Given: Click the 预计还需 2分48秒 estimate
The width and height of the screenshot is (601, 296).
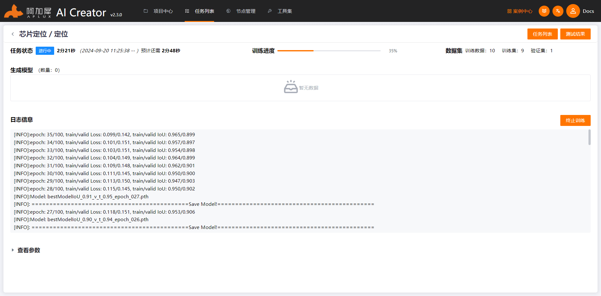Looking at the screenshot, I should (161, 51).
